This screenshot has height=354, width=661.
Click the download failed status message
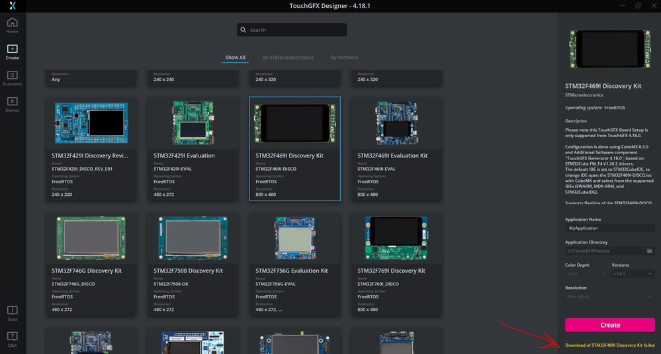609,345
